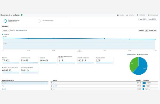
Task: Open the es-es language link
Action: click(x=55, y=83)
